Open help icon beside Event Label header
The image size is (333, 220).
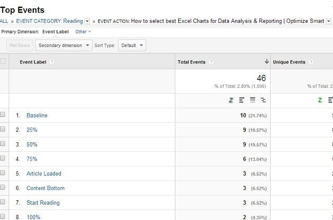click(x=52, y=62)
